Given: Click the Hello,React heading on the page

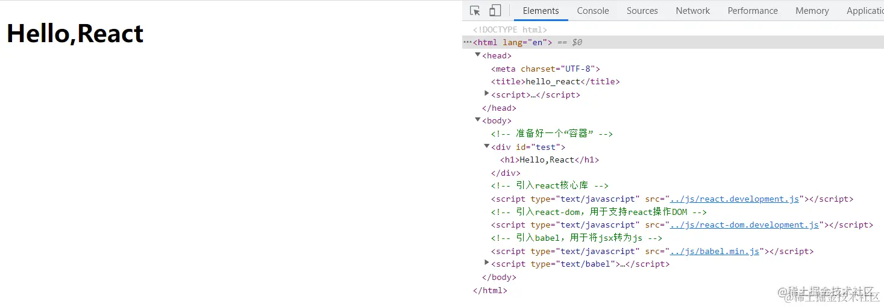Looking at the screenshot, I should click(x=75, y=34).
